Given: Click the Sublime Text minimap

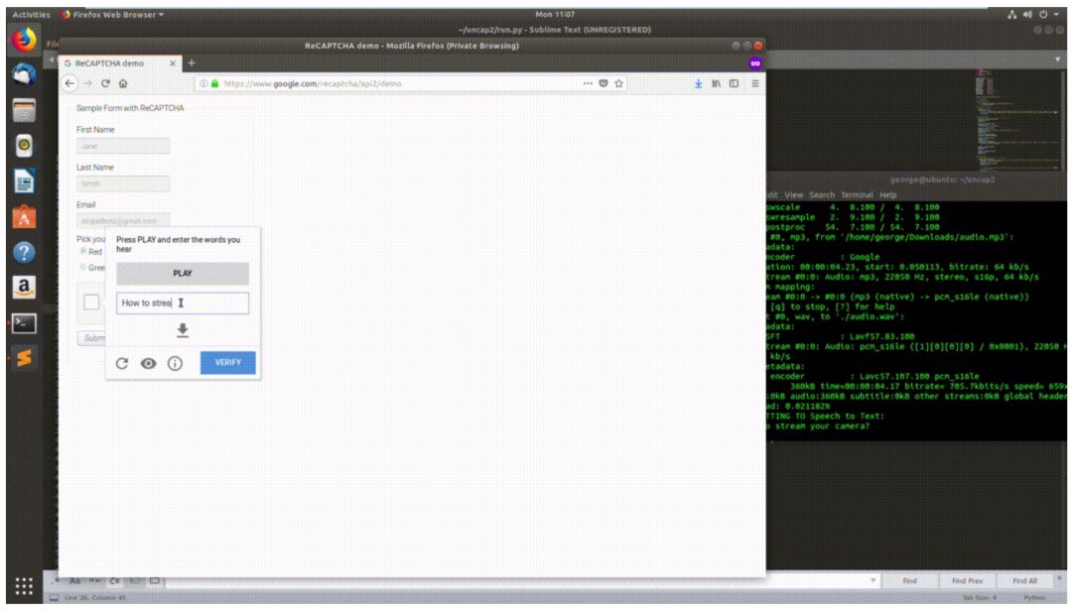Looking at the screenshot, I should (1017, 119).
